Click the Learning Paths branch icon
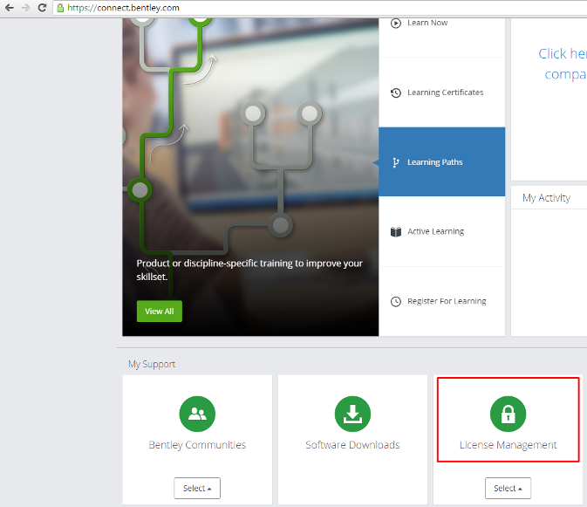The height and width of the screenshot is (507, 587). [x=395, y=162]
